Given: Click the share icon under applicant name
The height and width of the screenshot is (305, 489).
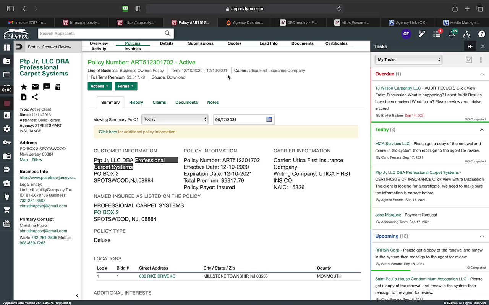Looking at the screenshot, I should pyautogui.click(x=35, y=97).
